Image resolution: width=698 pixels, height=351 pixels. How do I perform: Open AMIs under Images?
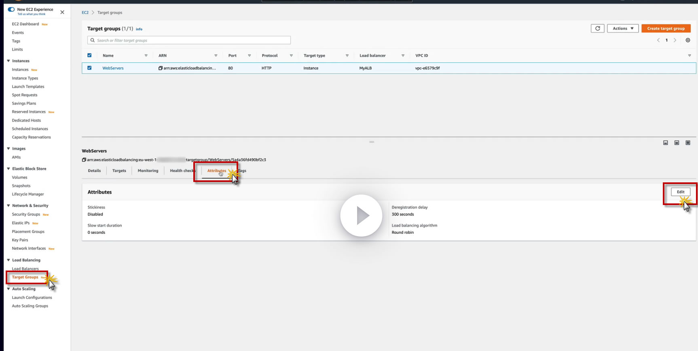click(16, 157)
